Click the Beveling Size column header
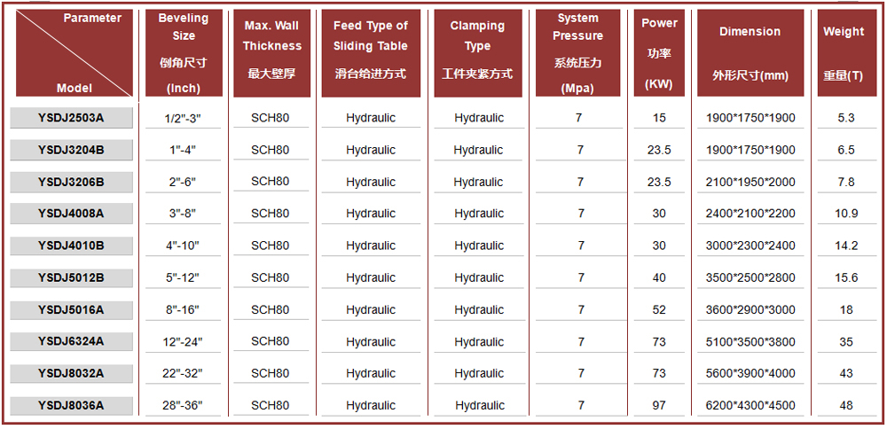Image resolution: width=887 pixels, height=429 pixels. click(x=184, y=52)
